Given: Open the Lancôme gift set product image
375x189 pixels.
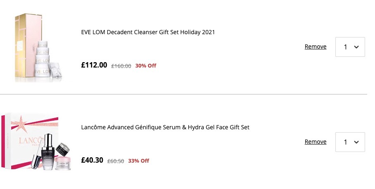Looking at the screenshot, I should coord(36,142).
